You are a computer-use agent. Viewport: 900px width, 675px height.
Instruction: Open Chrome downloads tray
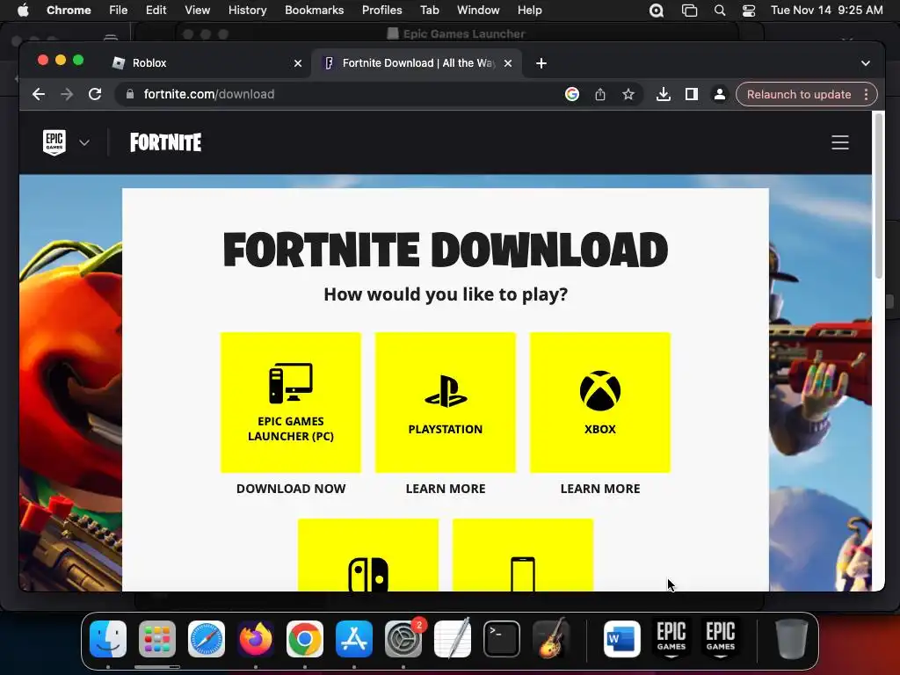click(664, 94)
